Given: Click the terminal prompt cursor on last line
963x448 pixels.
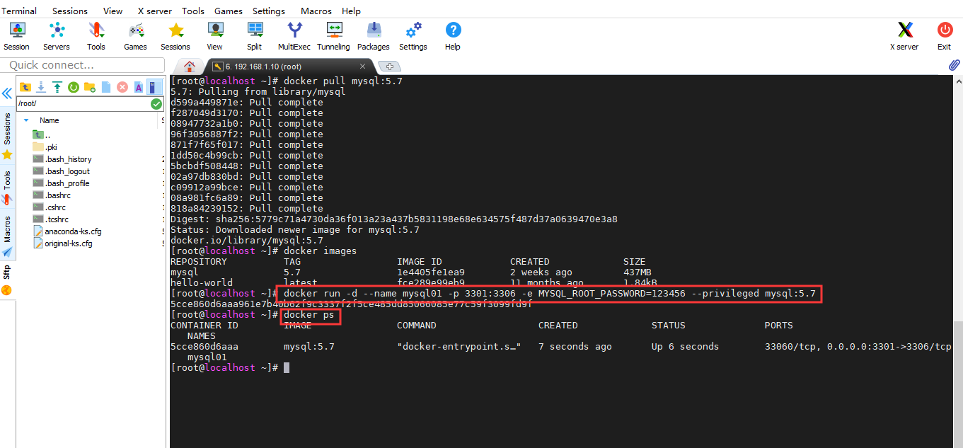Looking at the screenshot, I should coord(287,368).
